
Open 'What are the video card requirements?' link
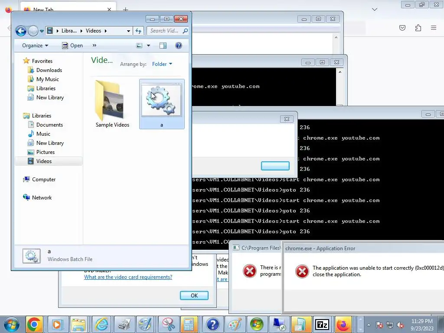click(128, 277)
